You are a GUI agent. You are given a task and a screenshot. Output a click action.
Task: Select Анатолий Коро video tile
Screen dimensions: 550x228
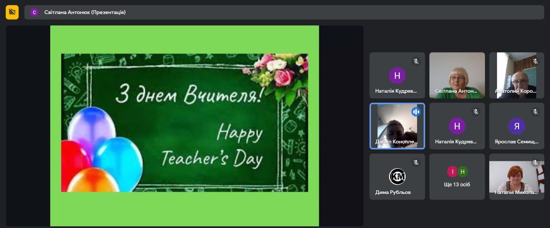pos(517,75)
